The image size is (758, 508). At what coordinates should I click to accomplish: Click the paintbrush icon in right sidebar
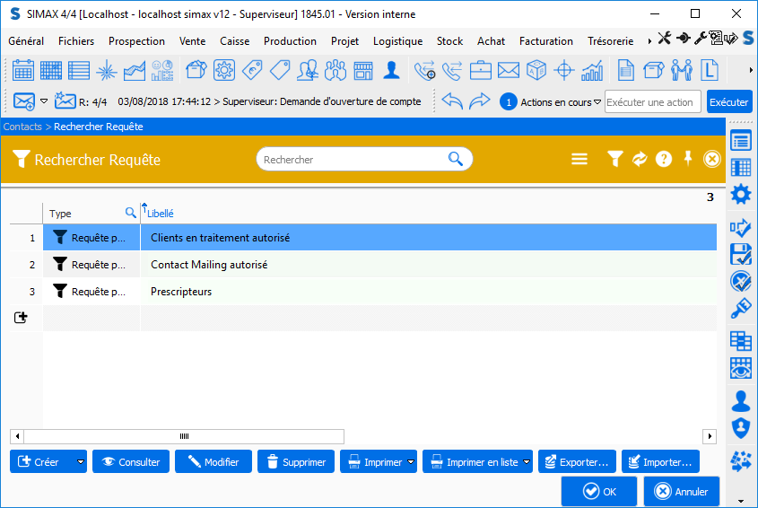click(741, 310)
